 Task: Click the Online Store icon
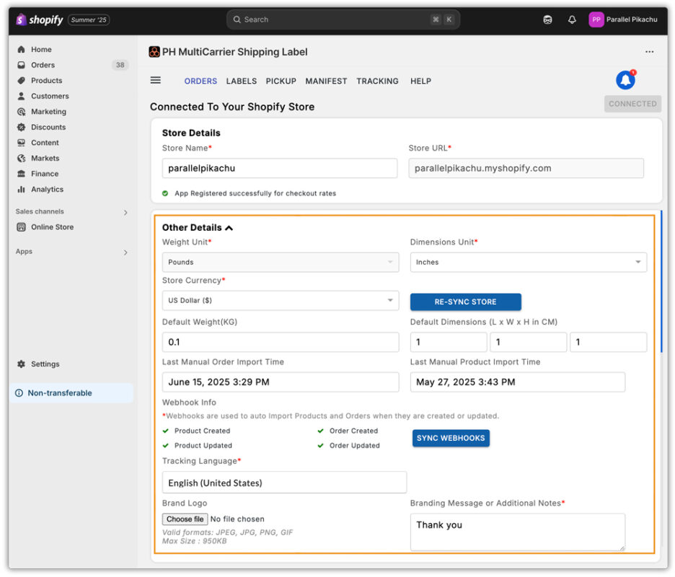click(21, 227)
